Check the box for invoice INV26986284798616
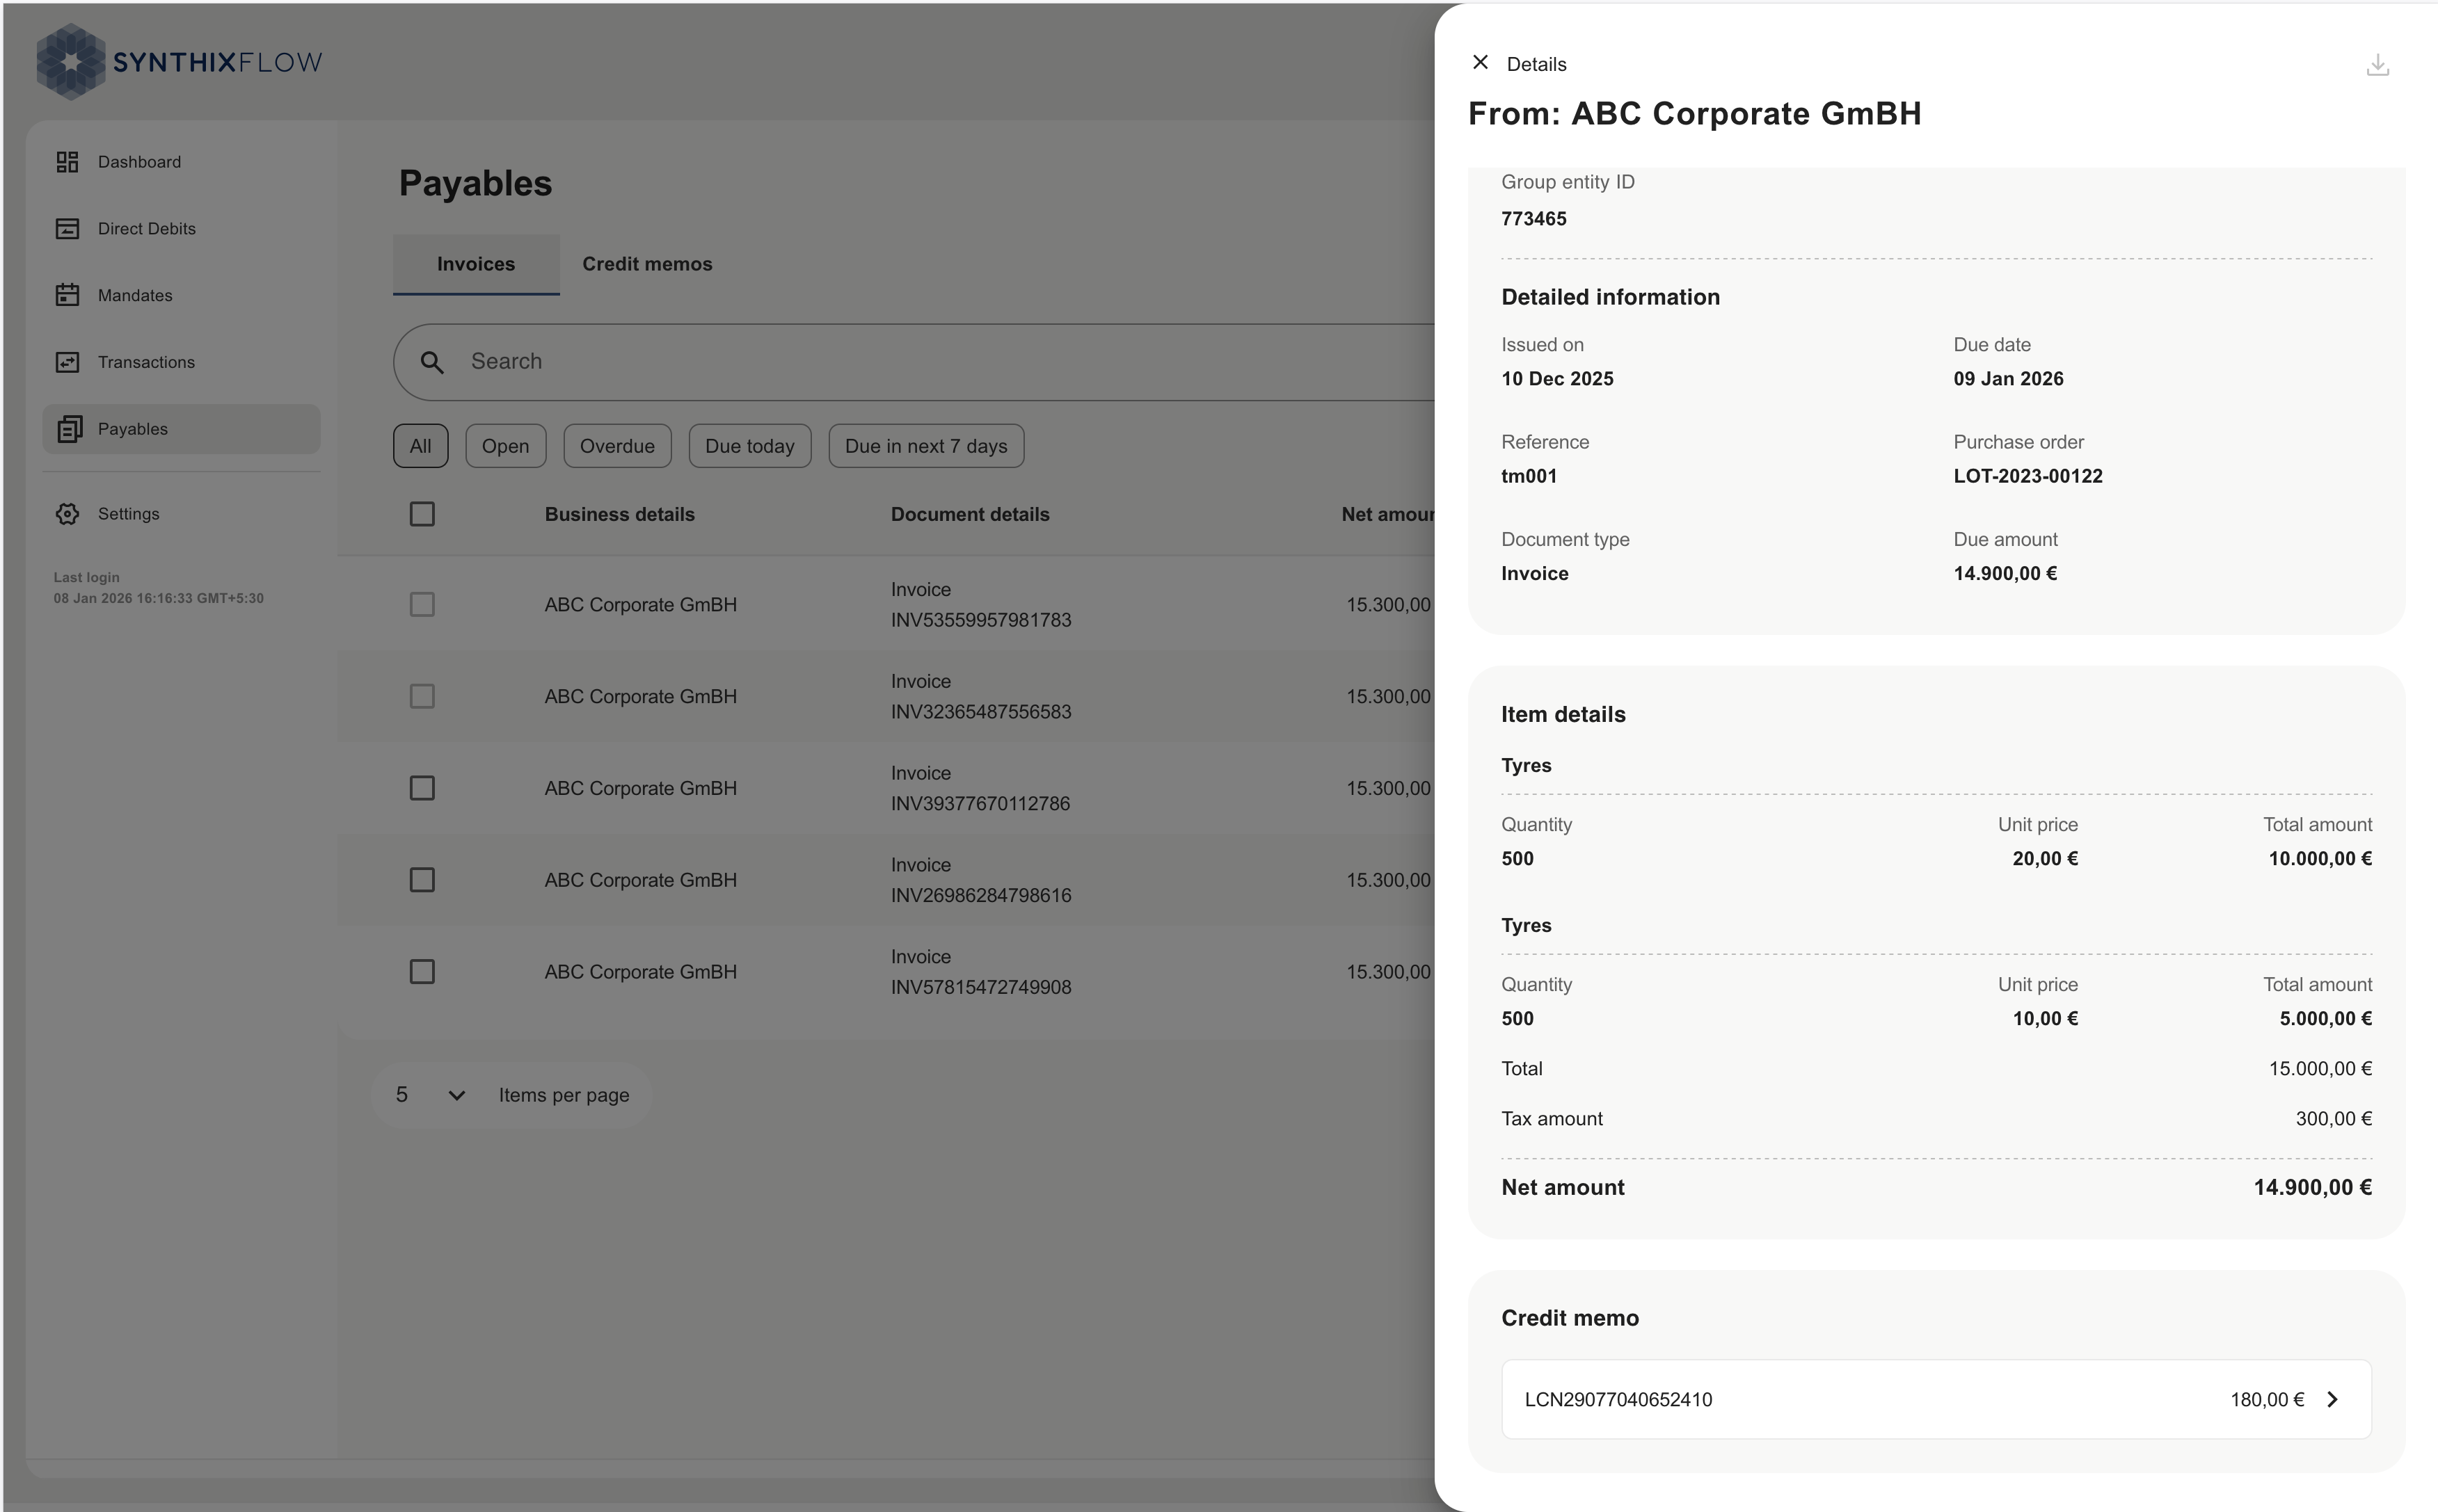The width and height of the screenshot is (2438, 1512). point(422,880)
